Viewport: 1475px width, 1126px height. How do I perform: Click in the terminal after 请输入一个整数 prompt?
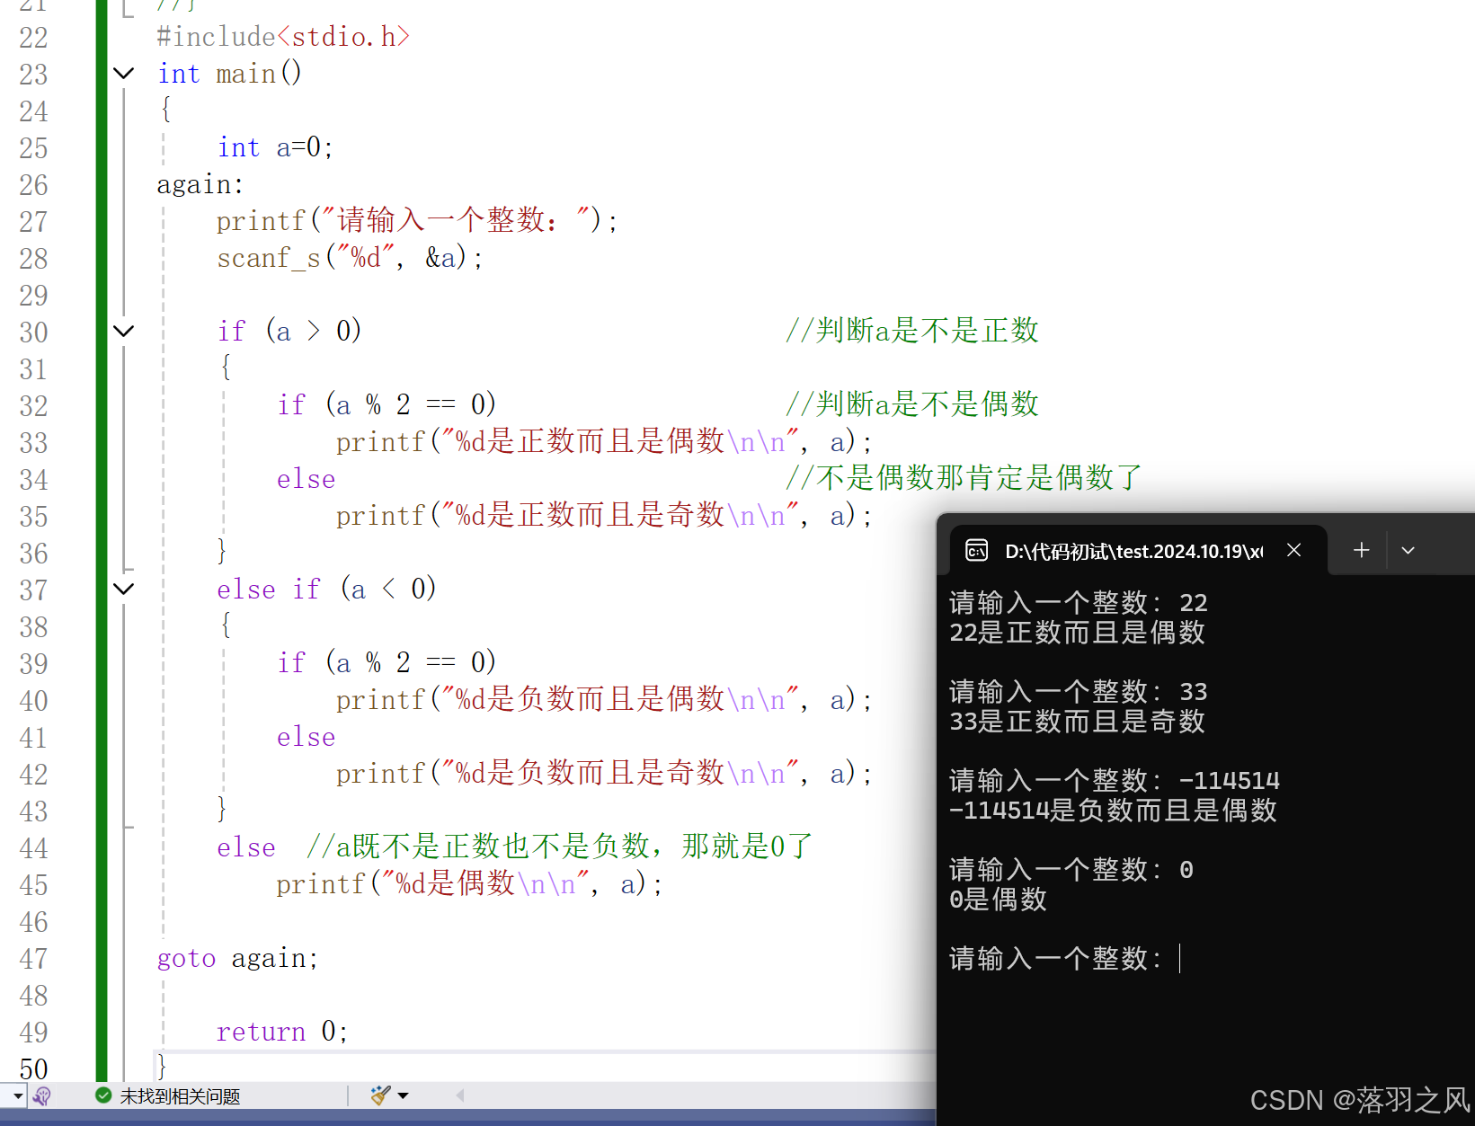pyautogui.click(x=1182, y=958)
